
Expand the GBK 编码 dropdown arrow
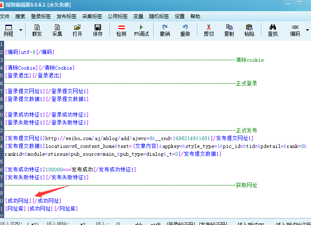click(307, 30)
